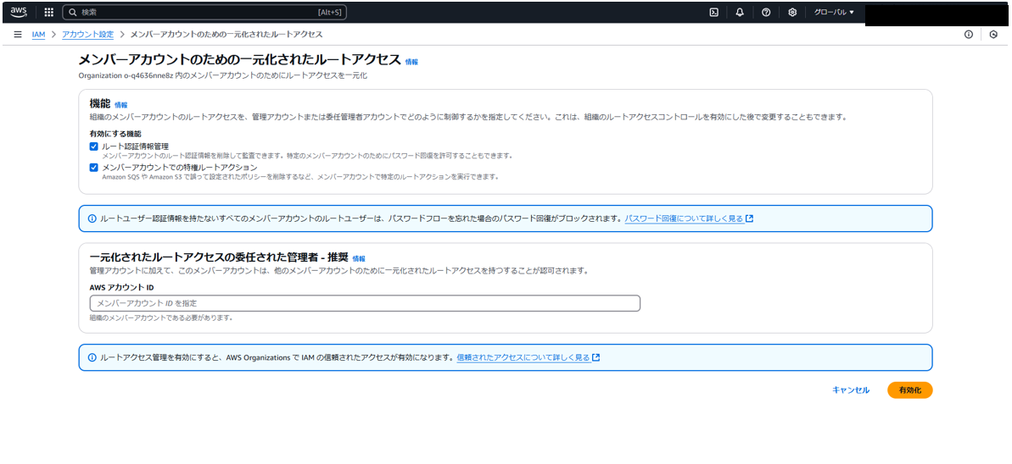Click the search magnifier icon
The image size is (1012, 464).
[73, 12]
